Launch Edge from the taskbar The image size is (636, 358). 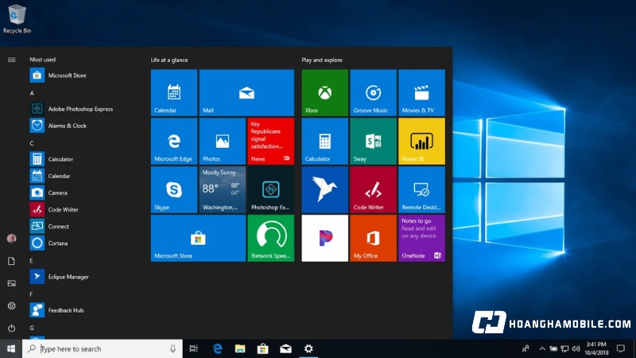click(217, 348)
